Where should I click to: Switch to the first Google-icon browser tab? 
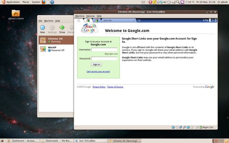88,21
